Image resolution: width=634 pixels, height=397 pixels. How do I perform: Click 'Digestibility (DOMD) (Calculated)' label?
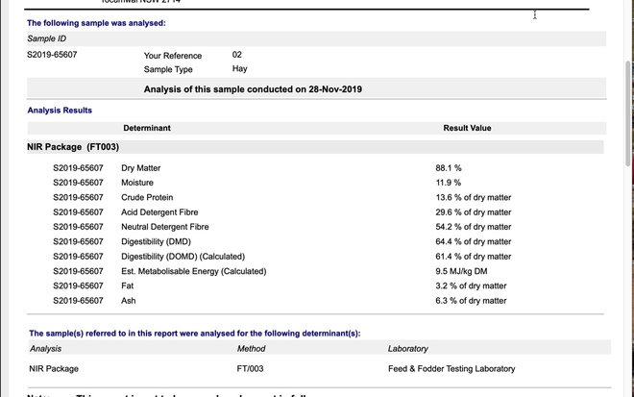tap(183, 257)
